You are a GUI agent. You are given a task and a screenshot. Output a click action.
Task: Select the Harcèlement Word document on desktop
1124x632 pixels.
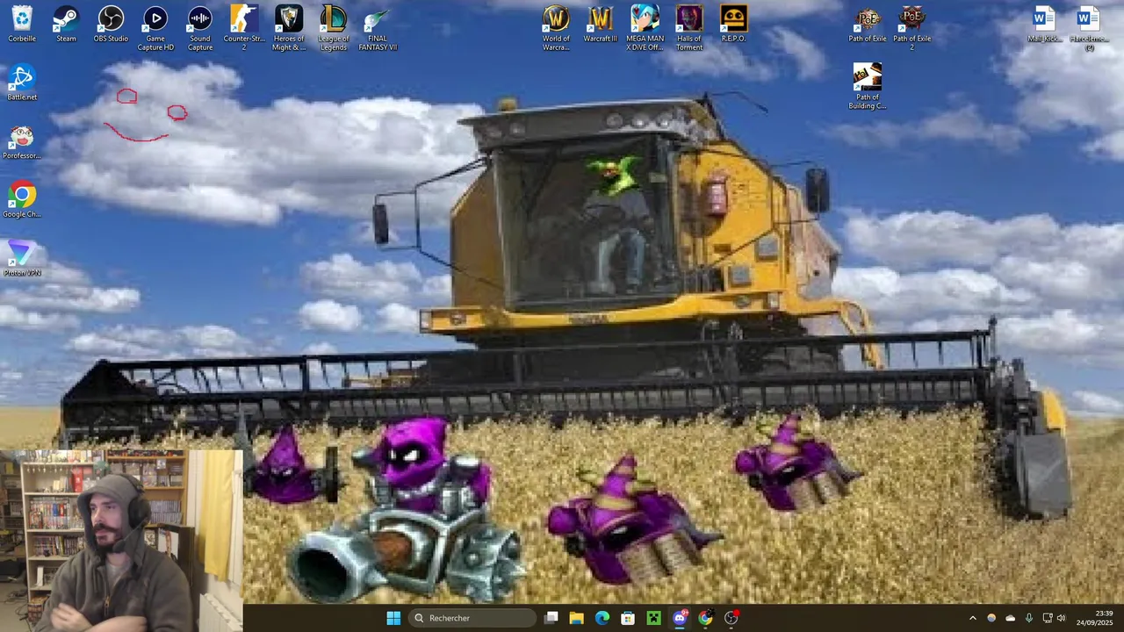click(x=1089, y=28)
